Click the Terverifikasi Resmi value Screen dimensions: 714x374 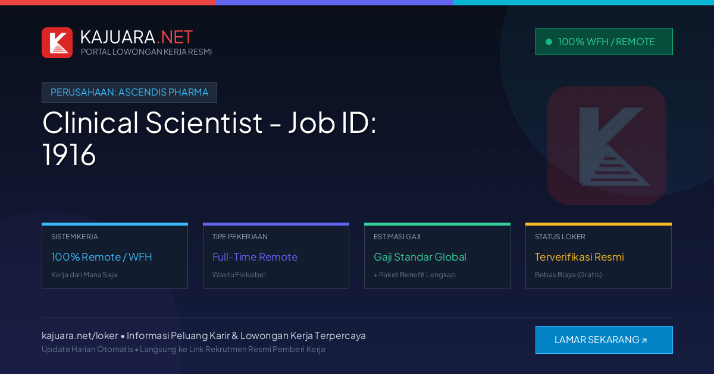(580, 257)
